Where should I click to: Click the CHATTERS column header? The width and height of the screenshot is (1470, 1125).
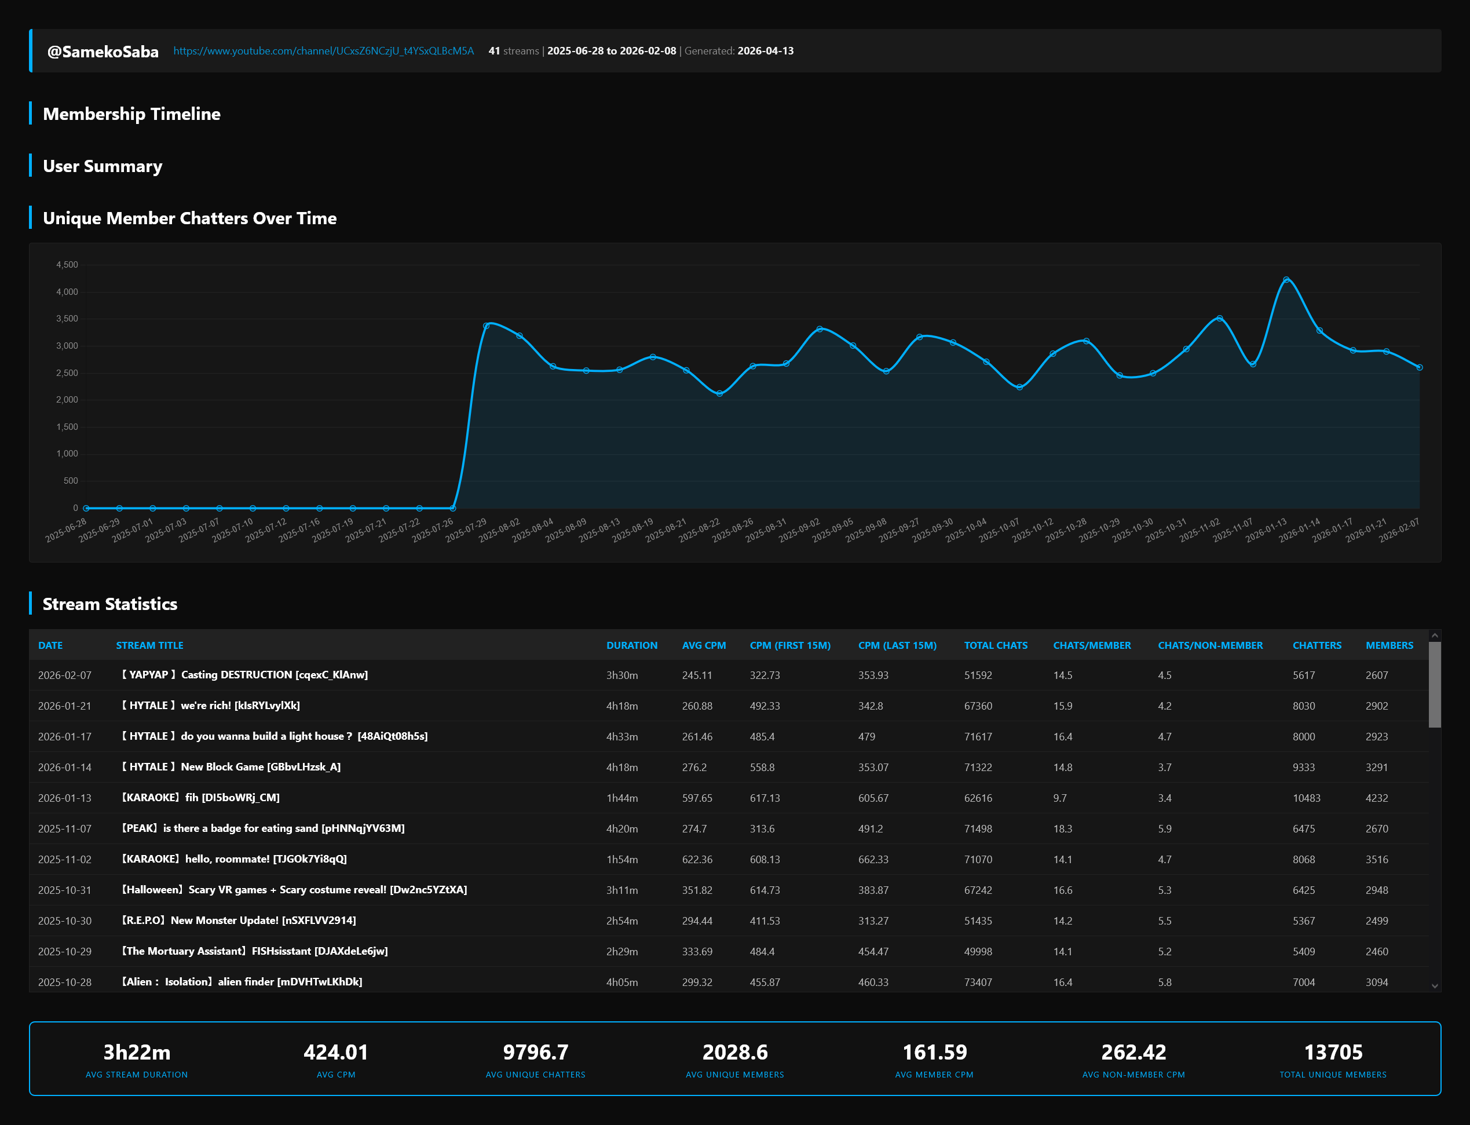tap(1316, 645)
